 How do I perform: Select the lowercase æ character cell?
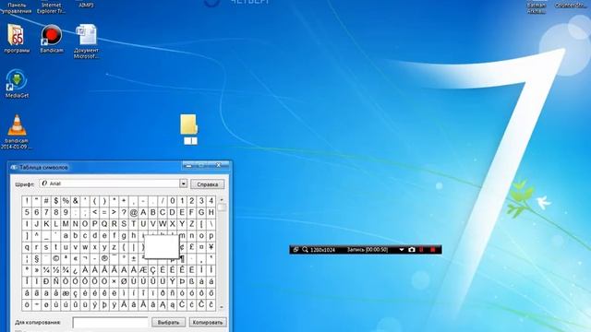pos(66,293)
